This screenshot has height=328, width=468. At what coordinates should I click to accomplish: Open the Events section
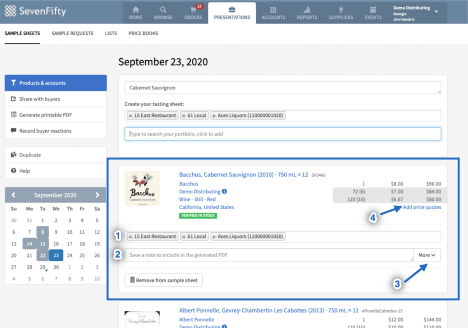pyautogui.click(x=373, y=13)
